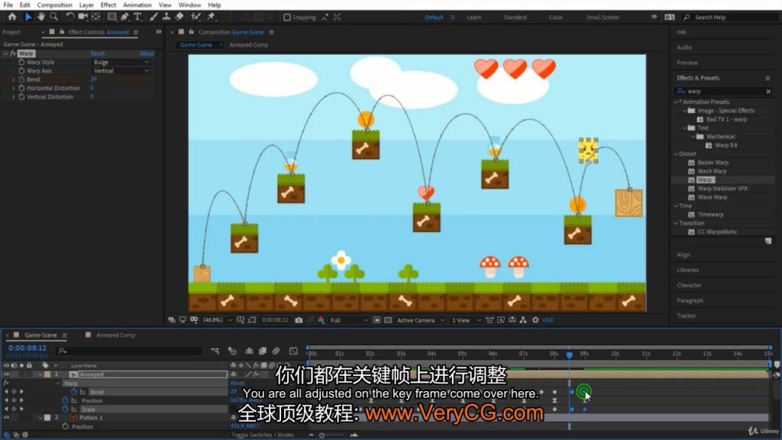Screen dimensions: 782x440
Task: Open the Full resolution dropdown
Action: click(349, 320)
